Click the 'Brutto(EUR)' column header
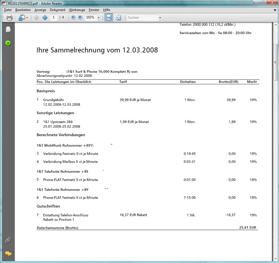This screenshot has height=263, width=279. point(229,82)
